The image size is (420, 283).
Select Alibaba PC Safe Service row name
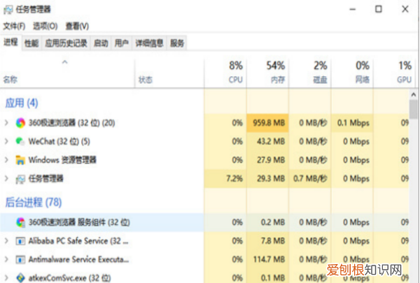(x=78, y=241)
